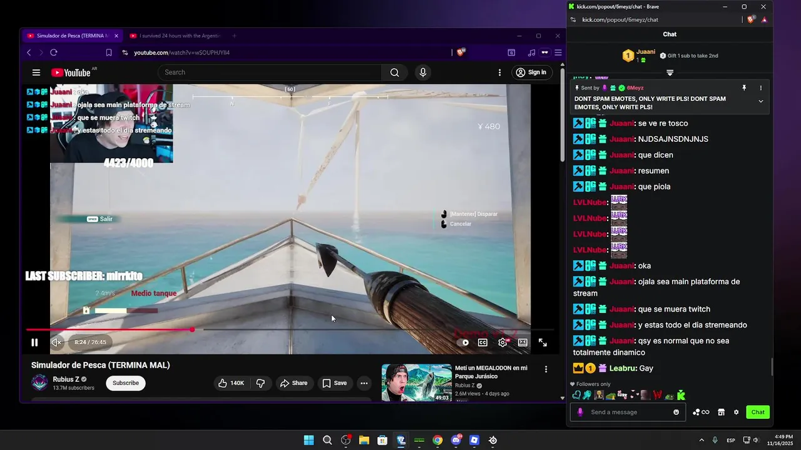Start voice search with microphone icon
The height and width of the screenshot is (450, 801).
(x=423, y=72)
